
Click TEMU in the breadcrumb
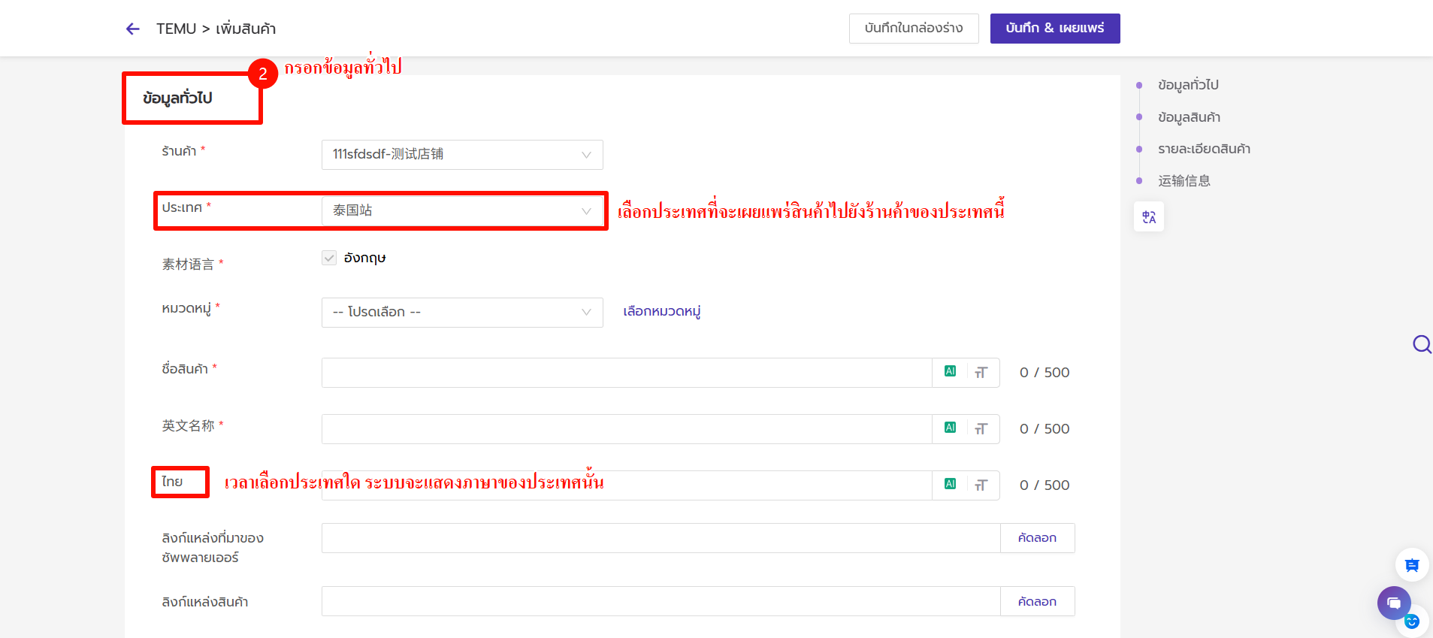[176, 29]
